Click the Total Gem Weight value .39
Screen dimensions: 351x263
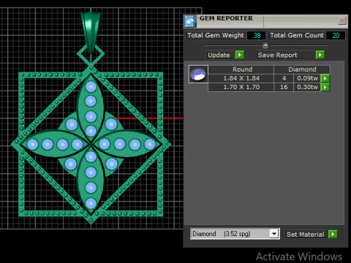(256, 36)
